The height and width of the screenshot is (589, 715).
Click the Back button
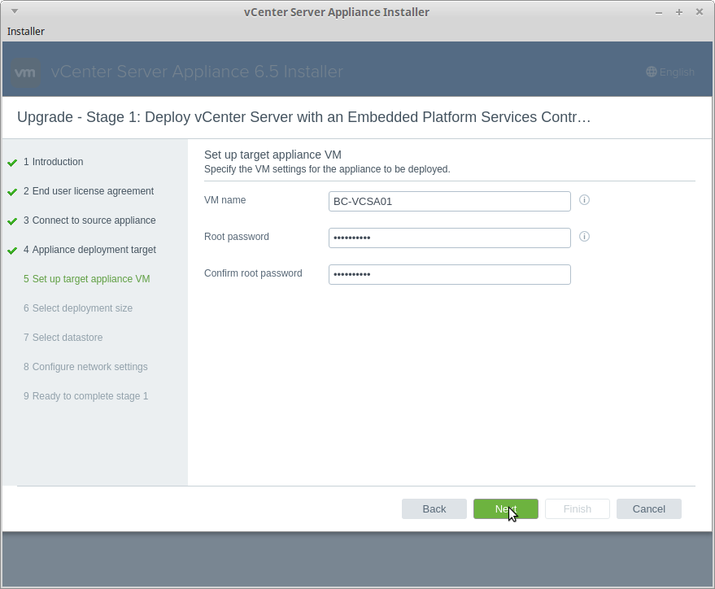pos(434,508)
